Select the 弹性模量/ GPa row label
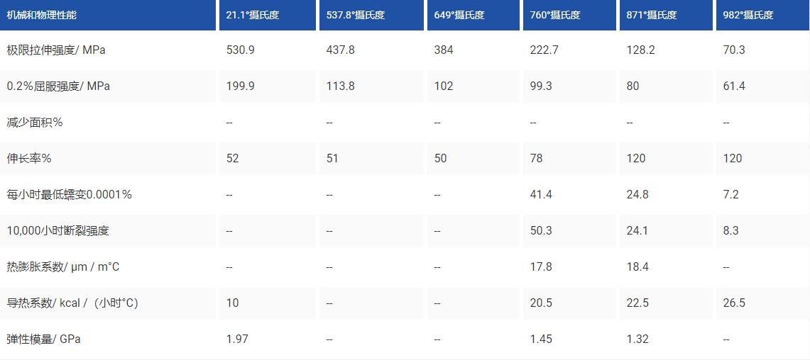 pyautogui.click(x=44, y=339)
